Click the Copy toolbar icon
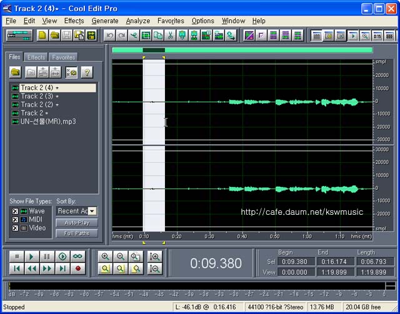Viewport: 400px width, 314px height. (x=158, y=35)
